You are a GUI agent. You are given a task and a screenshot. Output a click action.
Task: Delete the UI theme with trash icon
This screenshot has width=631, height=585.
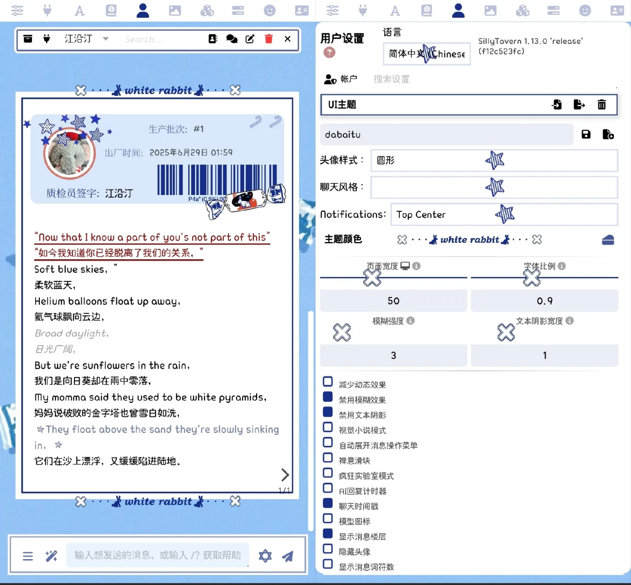coord(601,104)
